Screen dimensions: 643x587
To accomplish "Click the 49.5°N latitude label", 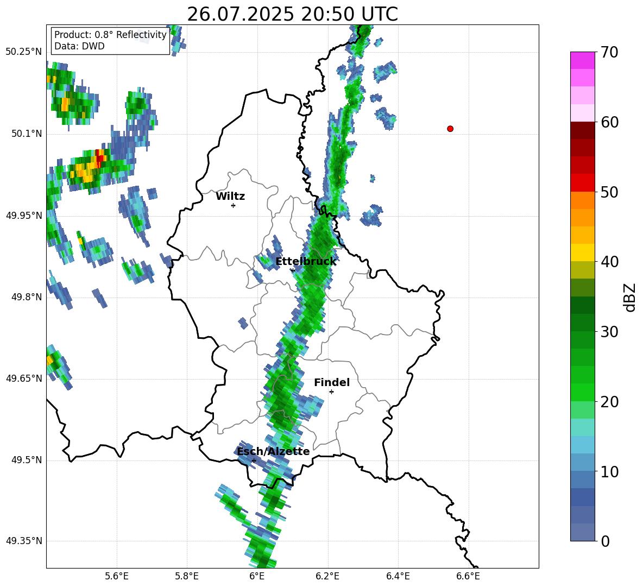I will 27,460.
